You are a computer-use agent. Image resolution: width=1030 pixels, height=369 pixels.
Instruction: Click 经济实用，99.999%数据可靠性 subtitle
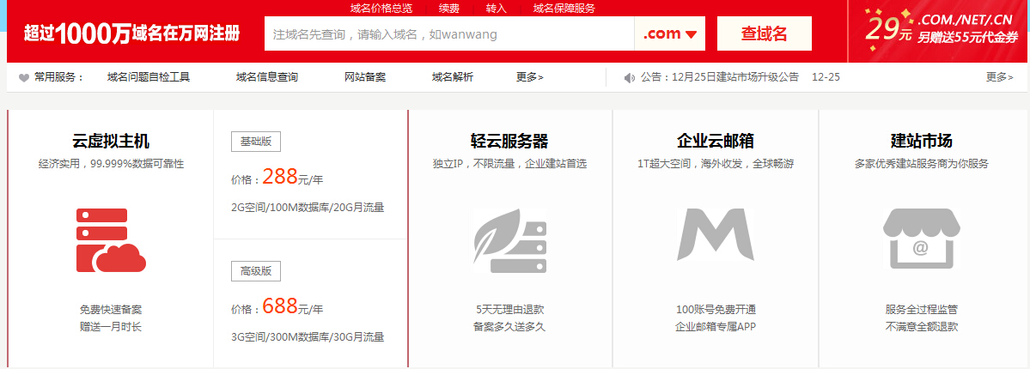coord(111,164)
